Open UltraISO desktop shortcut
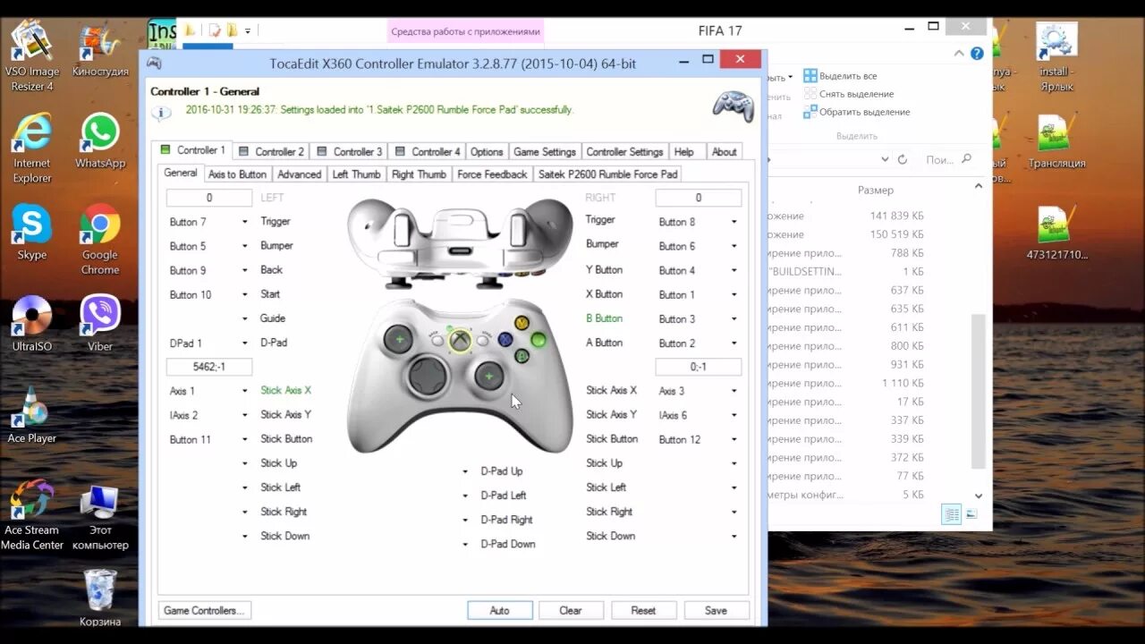The height and width of the screenshot is (644, 1145). 32,324
